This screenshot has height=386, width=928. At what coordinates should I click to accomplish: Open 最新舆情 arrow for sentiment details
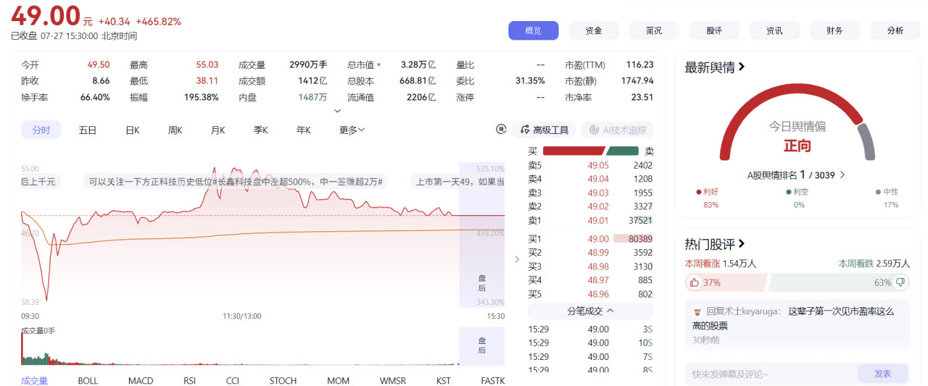tap(742, 67)
